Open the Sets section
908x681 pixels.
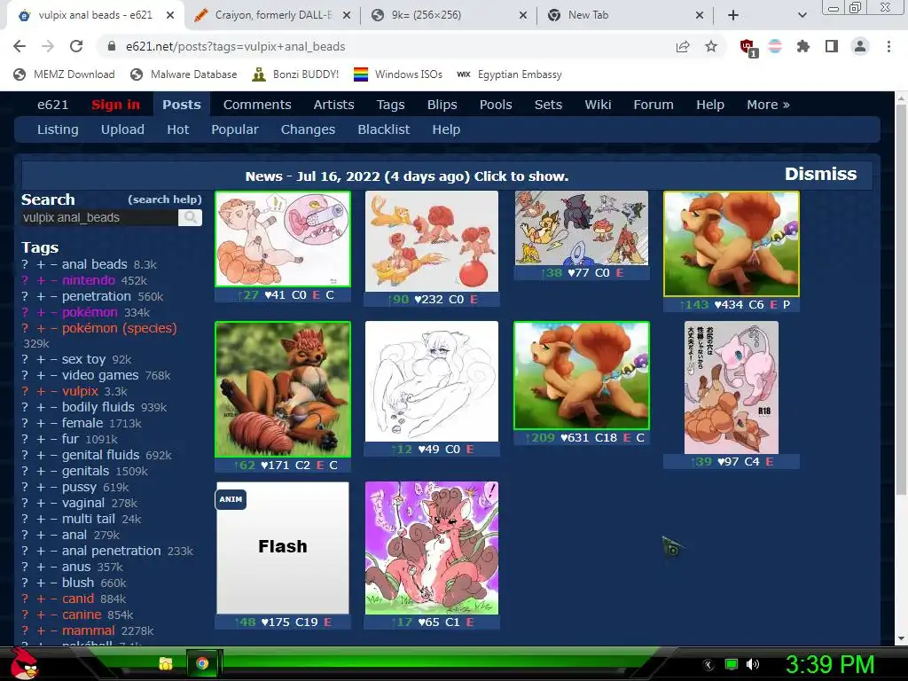pyautogui.click(x=548, y=105)
